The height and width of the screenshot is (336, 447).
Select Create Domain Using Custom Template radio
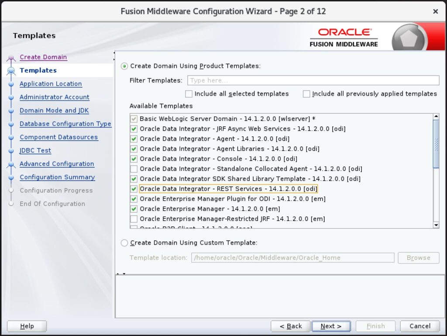click(124, 243)
